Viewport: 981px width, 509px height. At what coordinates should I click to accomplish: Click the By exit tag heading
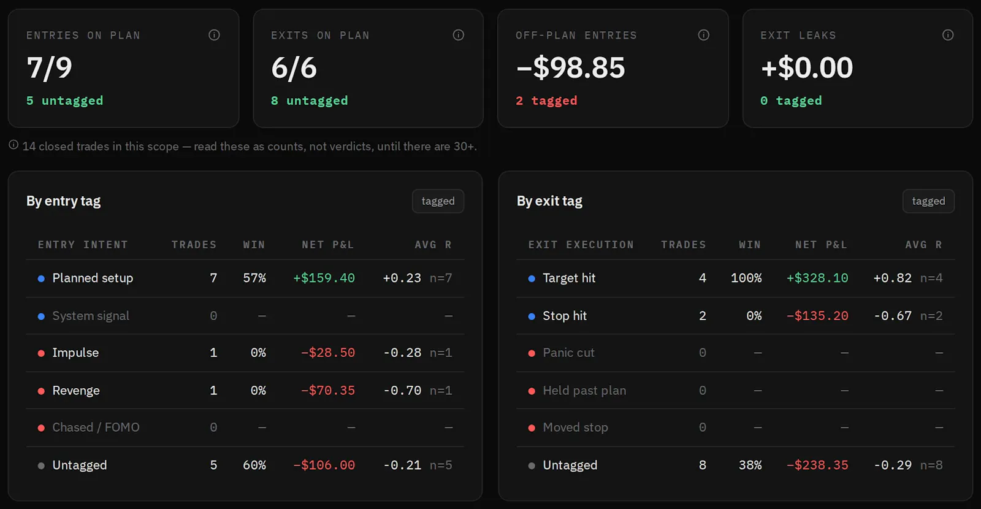coord(549,201)
